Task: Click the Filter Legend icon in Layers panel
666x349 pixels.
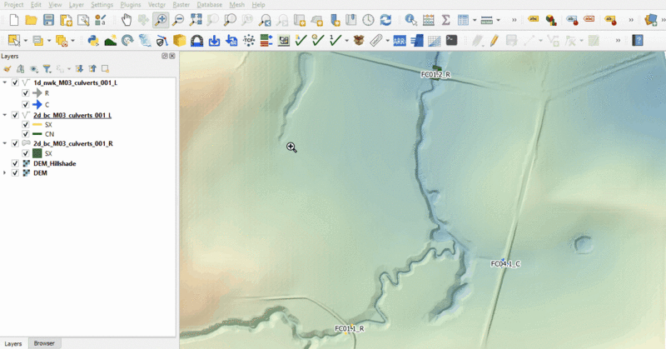Action: [x=47, y=69]
